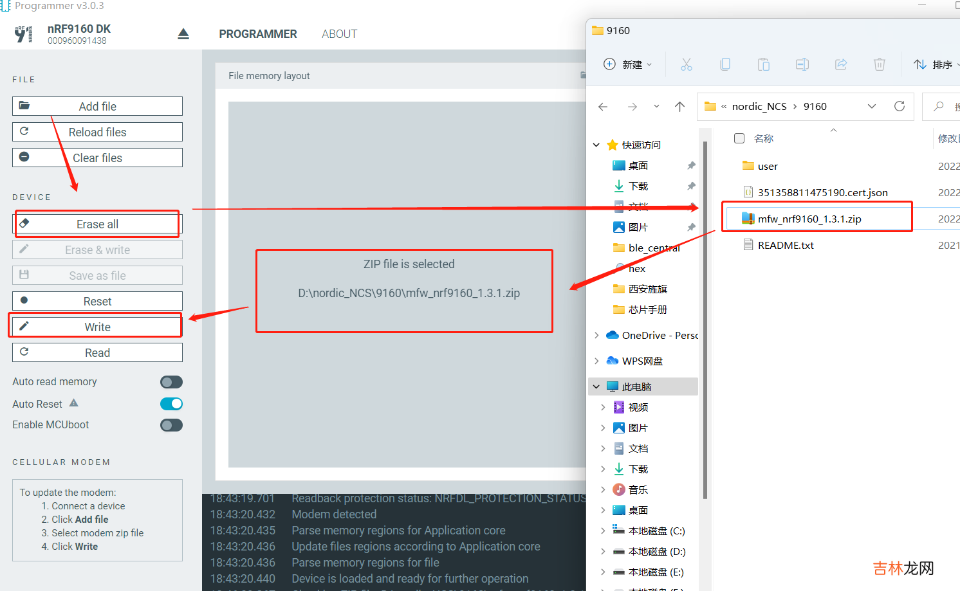Expand the 本地磁盘 (D:) node

click(x=603, y=551)
